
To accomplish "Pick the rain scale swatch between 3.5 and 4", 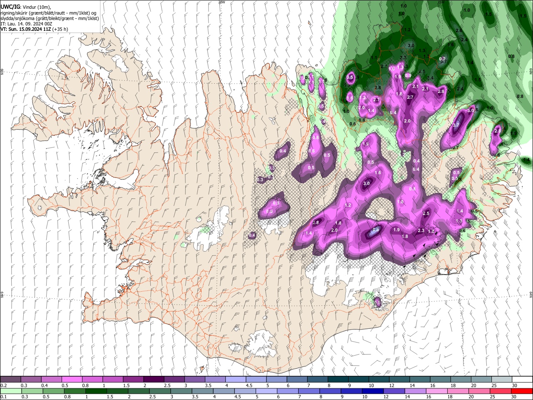I will point(202,391).
